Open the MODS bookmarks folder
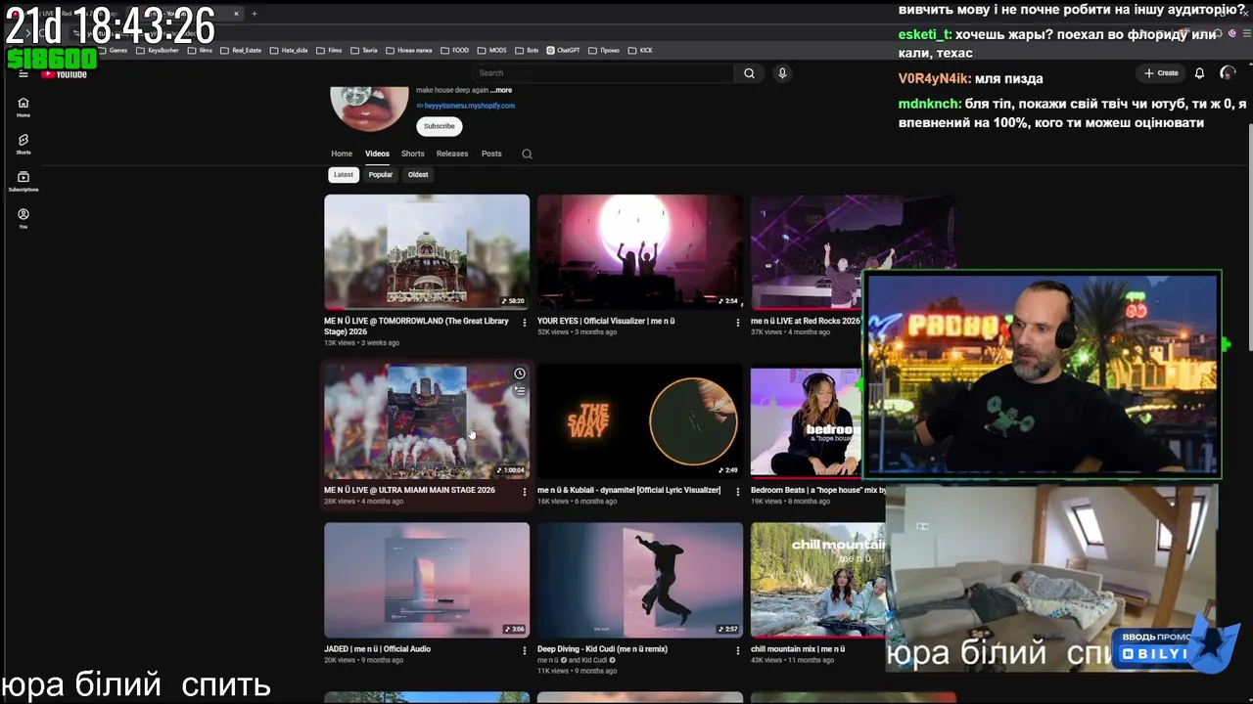This screenshot has height=704, width=1253. tap(492, 50)
